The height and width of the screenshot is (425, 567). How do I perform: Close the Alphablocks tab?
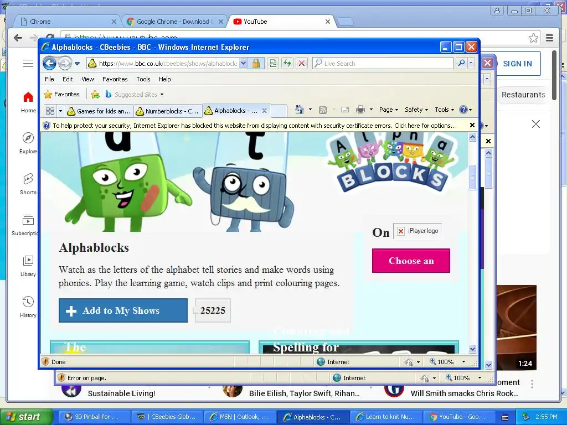coord(264,111)
